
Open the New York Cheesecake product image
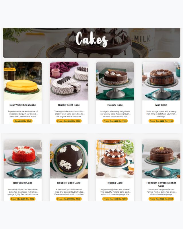click(23, 81)
